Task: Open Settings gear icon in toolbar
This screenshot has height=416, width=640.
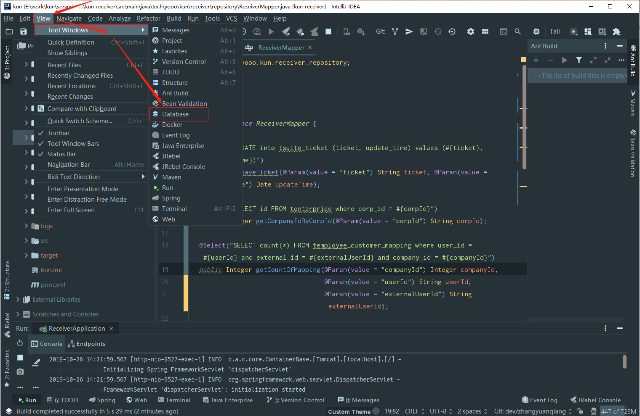Action: coord(471,32)
